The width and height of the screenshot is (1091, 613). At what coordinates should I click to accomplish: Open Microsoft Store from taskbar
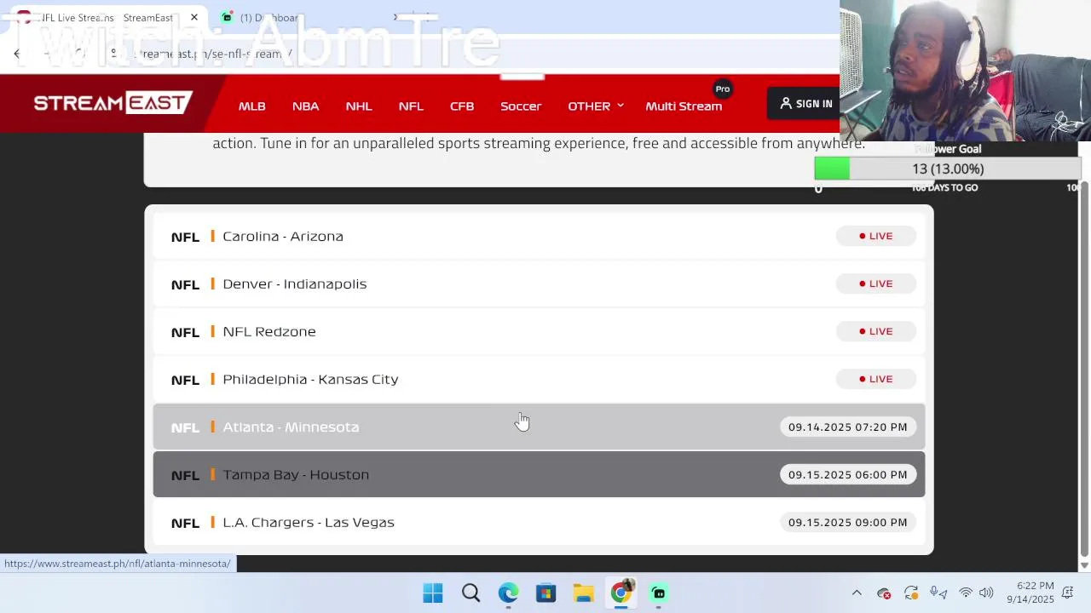tap(545, 593)
